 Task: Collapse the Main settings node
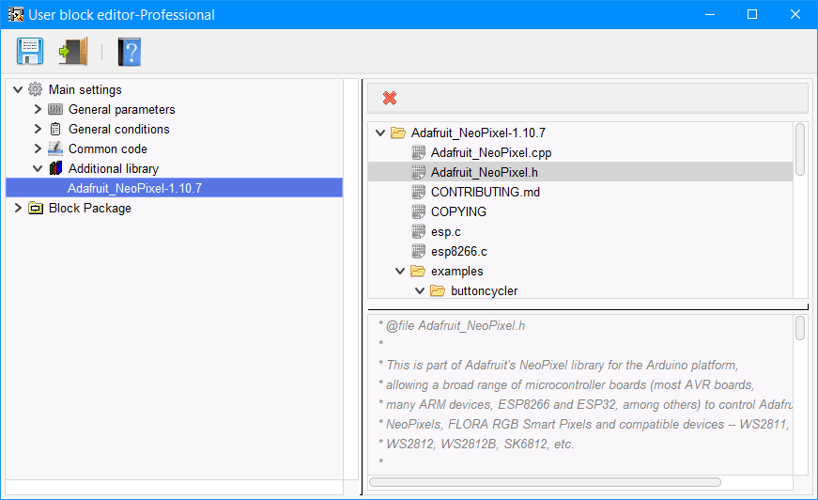coord(18,89)
